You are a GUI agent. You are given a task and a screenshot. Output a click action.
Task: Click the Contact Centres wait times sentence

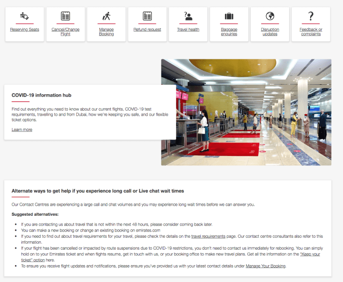coord(133,205)
